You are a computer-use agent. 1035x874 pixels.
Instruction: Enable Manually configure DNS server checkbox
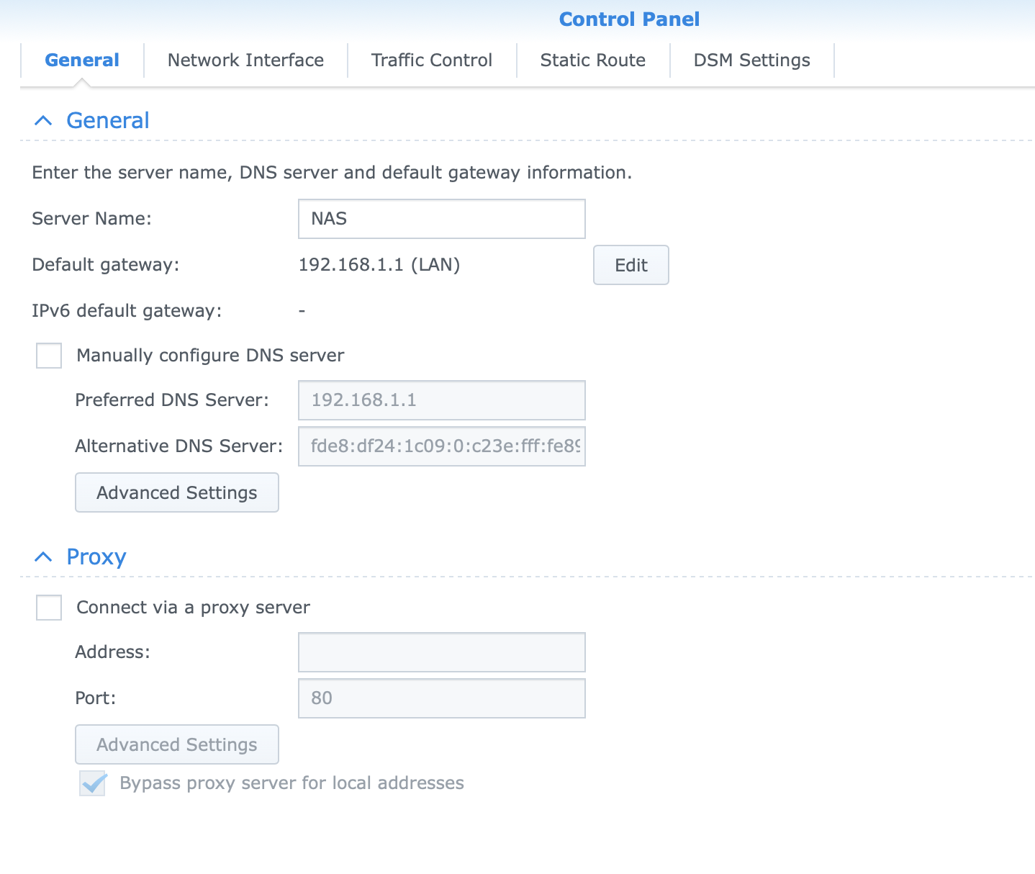tap(49, 356)
